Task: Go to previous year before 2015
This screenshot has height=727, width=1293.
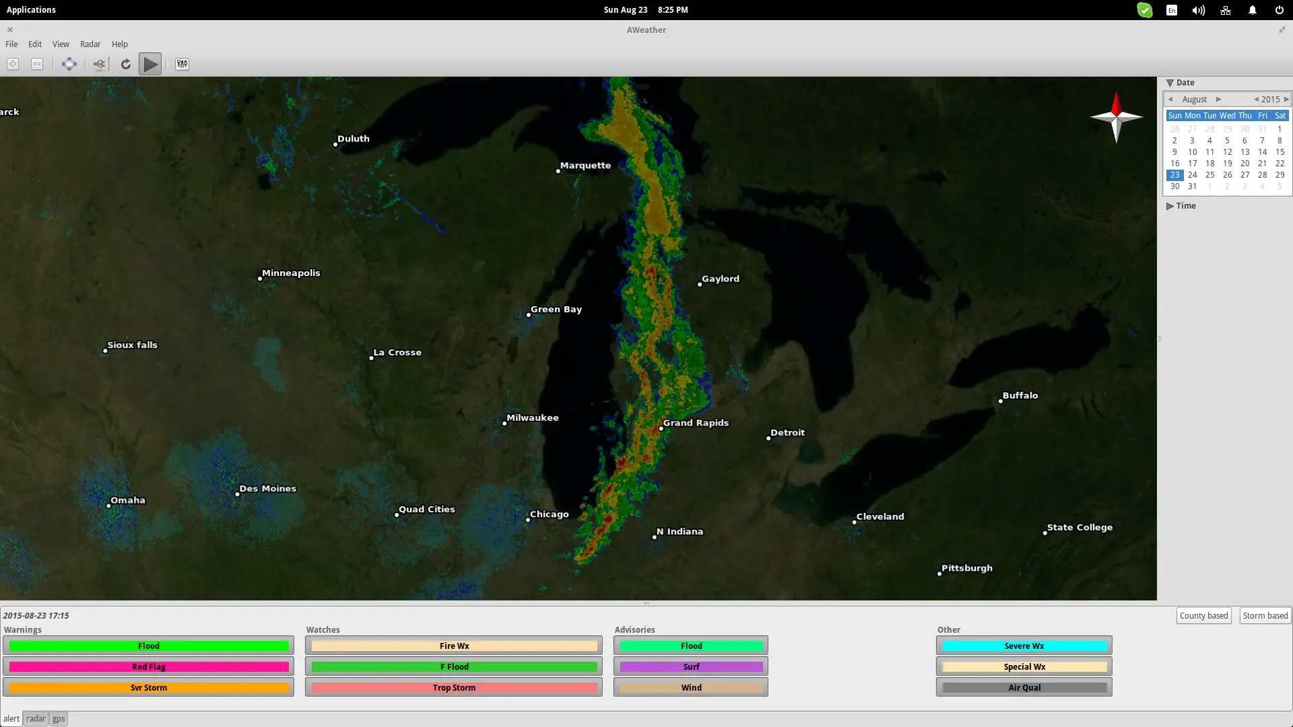Action: tap(1256, 100)
